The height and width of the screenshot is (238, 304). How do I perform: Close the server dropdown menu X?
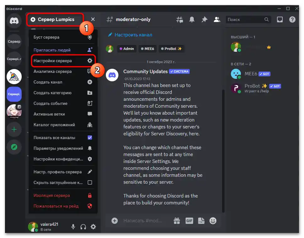point(93,19)
